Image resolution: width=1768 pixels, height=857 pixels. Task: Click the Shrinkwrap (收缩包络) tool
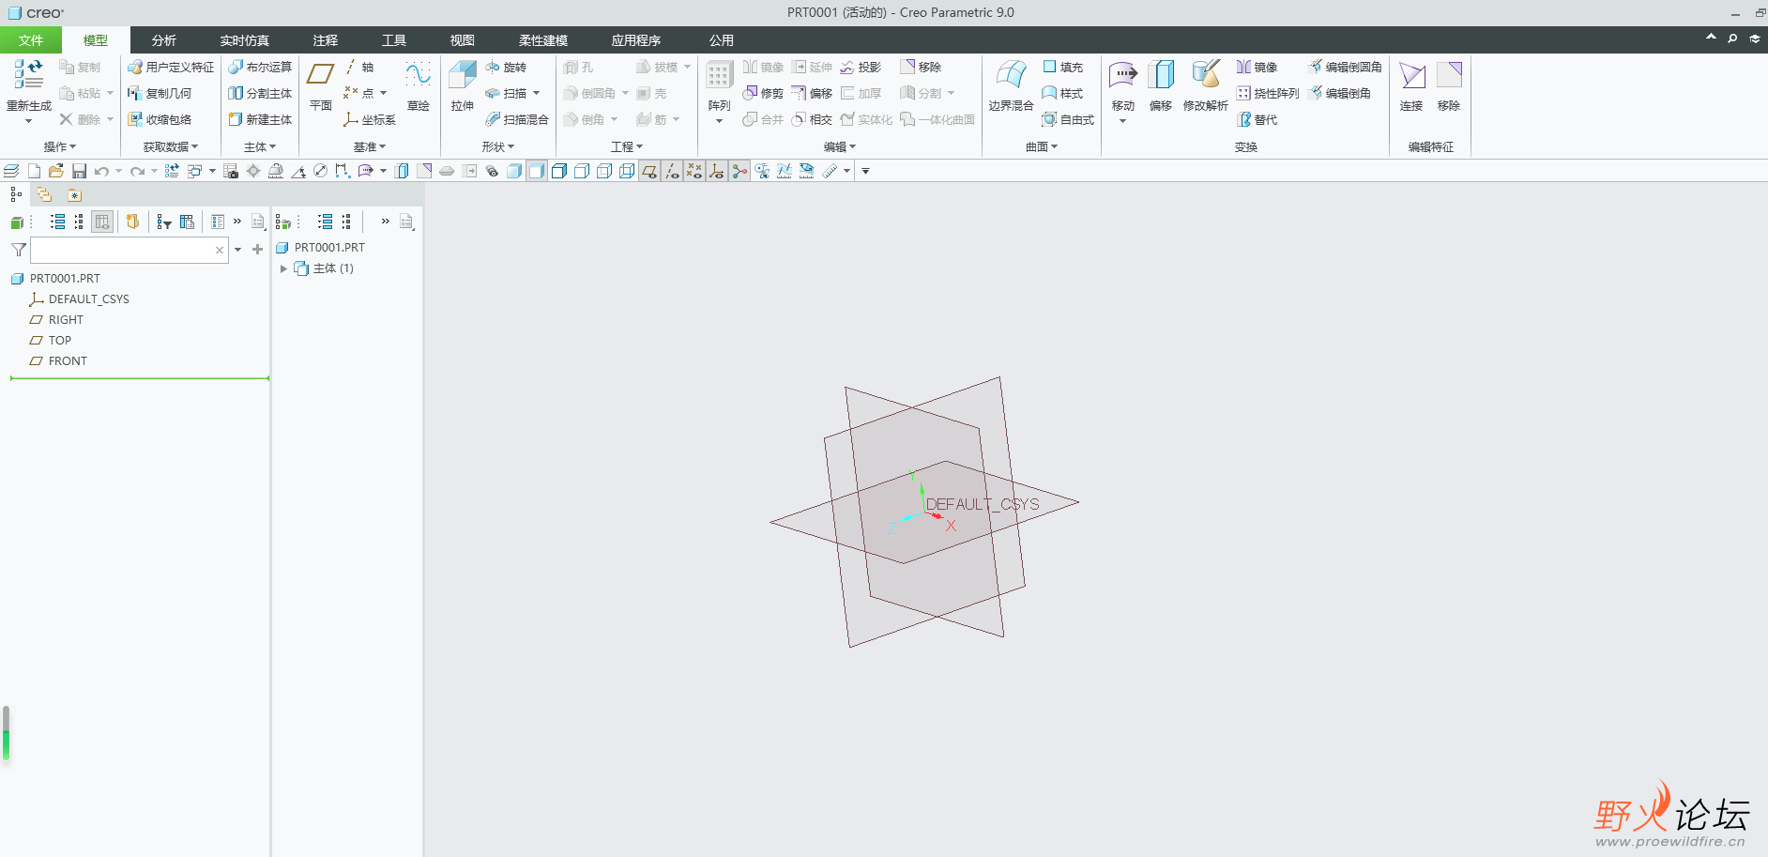click(x=160, y=120)
